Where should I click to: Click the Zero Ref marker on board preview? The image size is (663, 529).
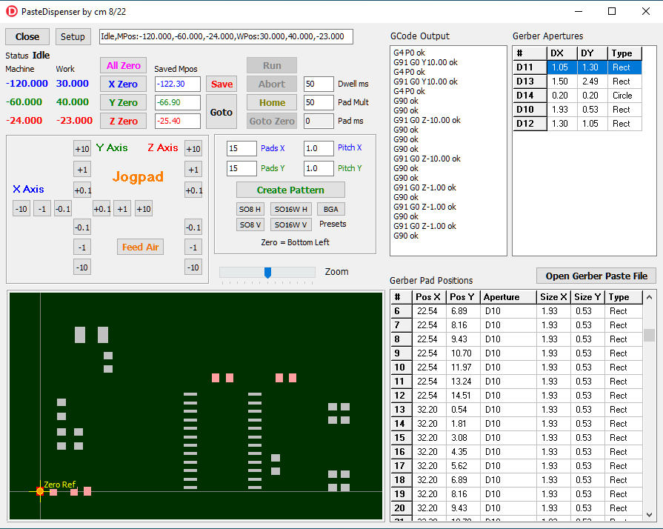(40, 491)
